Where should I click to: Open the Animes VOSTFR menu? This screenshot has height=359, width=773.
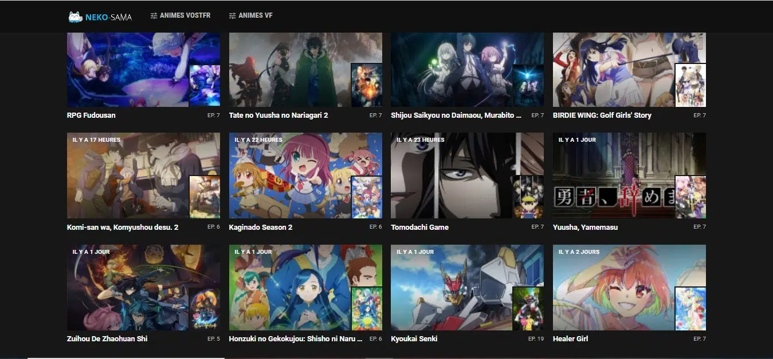tap(181, 15)
